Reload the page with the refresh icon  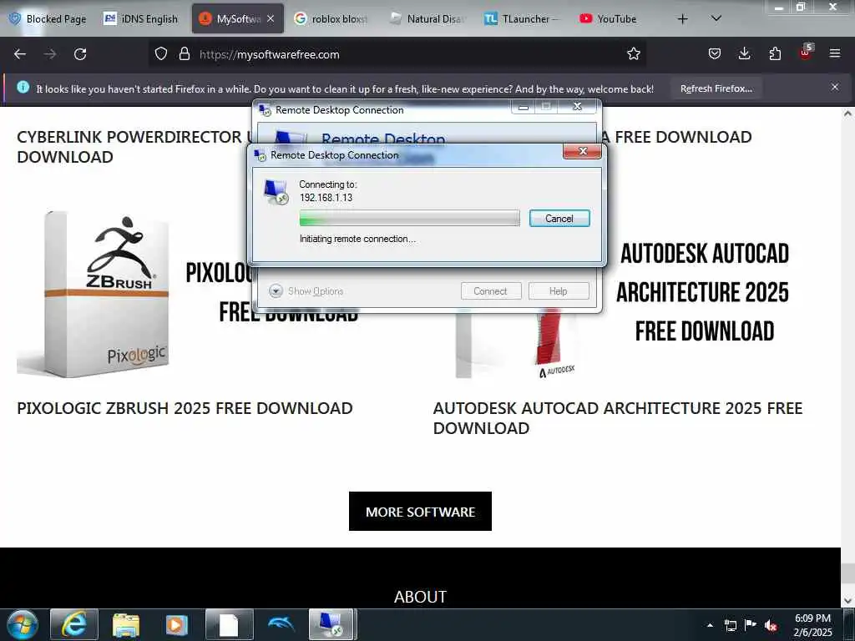(80, 54)
